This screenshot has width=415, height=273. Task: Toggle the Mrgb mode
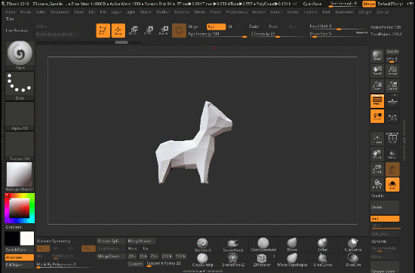coord(196,26)
